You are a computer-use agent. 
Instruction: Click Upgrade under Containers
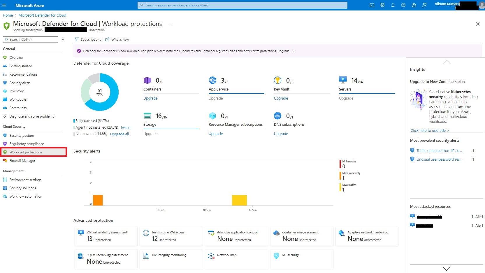click(x=150, y=98)
